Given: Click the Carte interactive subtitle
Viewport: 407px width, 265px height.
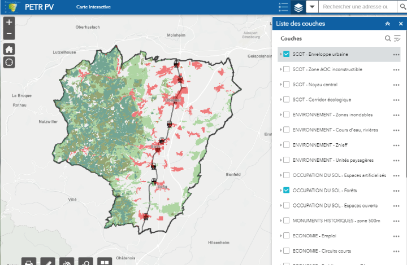Looking at the screenshot, I should 93,7.
